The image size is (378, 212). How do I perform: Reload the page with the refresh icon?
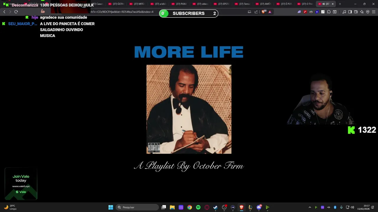(x=16, y=12)
